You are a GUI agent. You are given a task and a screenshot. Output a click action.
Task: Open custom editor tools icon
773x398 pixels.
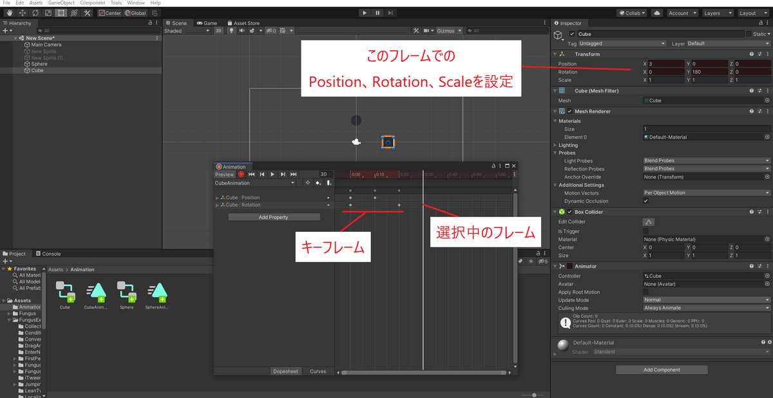point(87,13)
